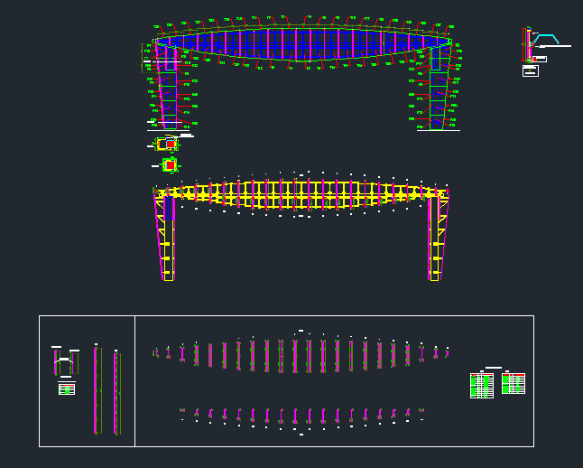
Task: Click the yellow arched beam elevation's center
Action: (302, 193)
